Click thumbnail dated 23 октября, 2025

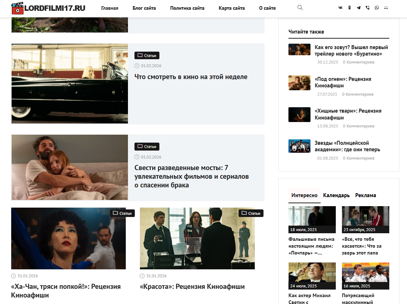[365, 220]
